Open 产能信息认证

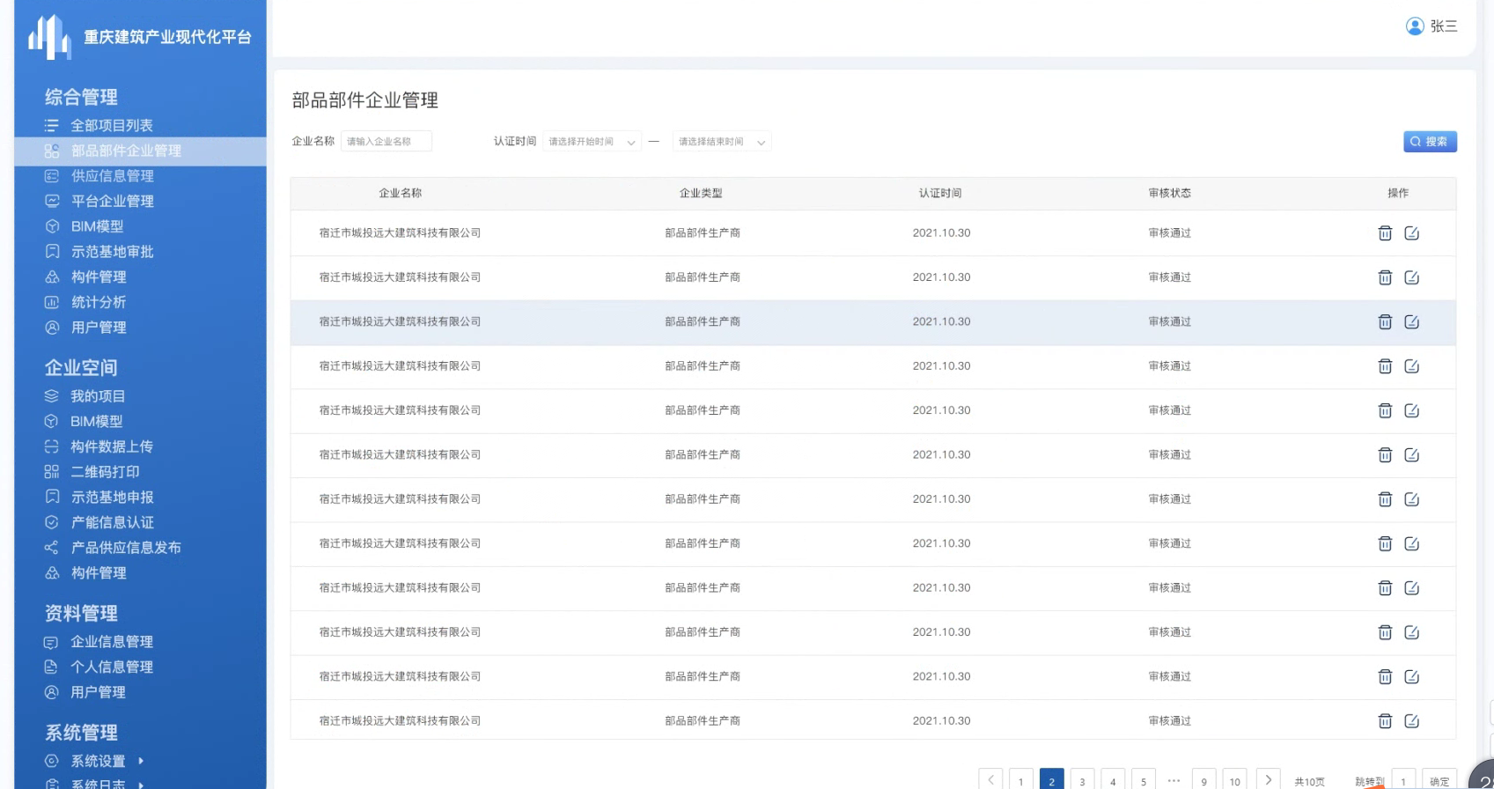(112, 522)
